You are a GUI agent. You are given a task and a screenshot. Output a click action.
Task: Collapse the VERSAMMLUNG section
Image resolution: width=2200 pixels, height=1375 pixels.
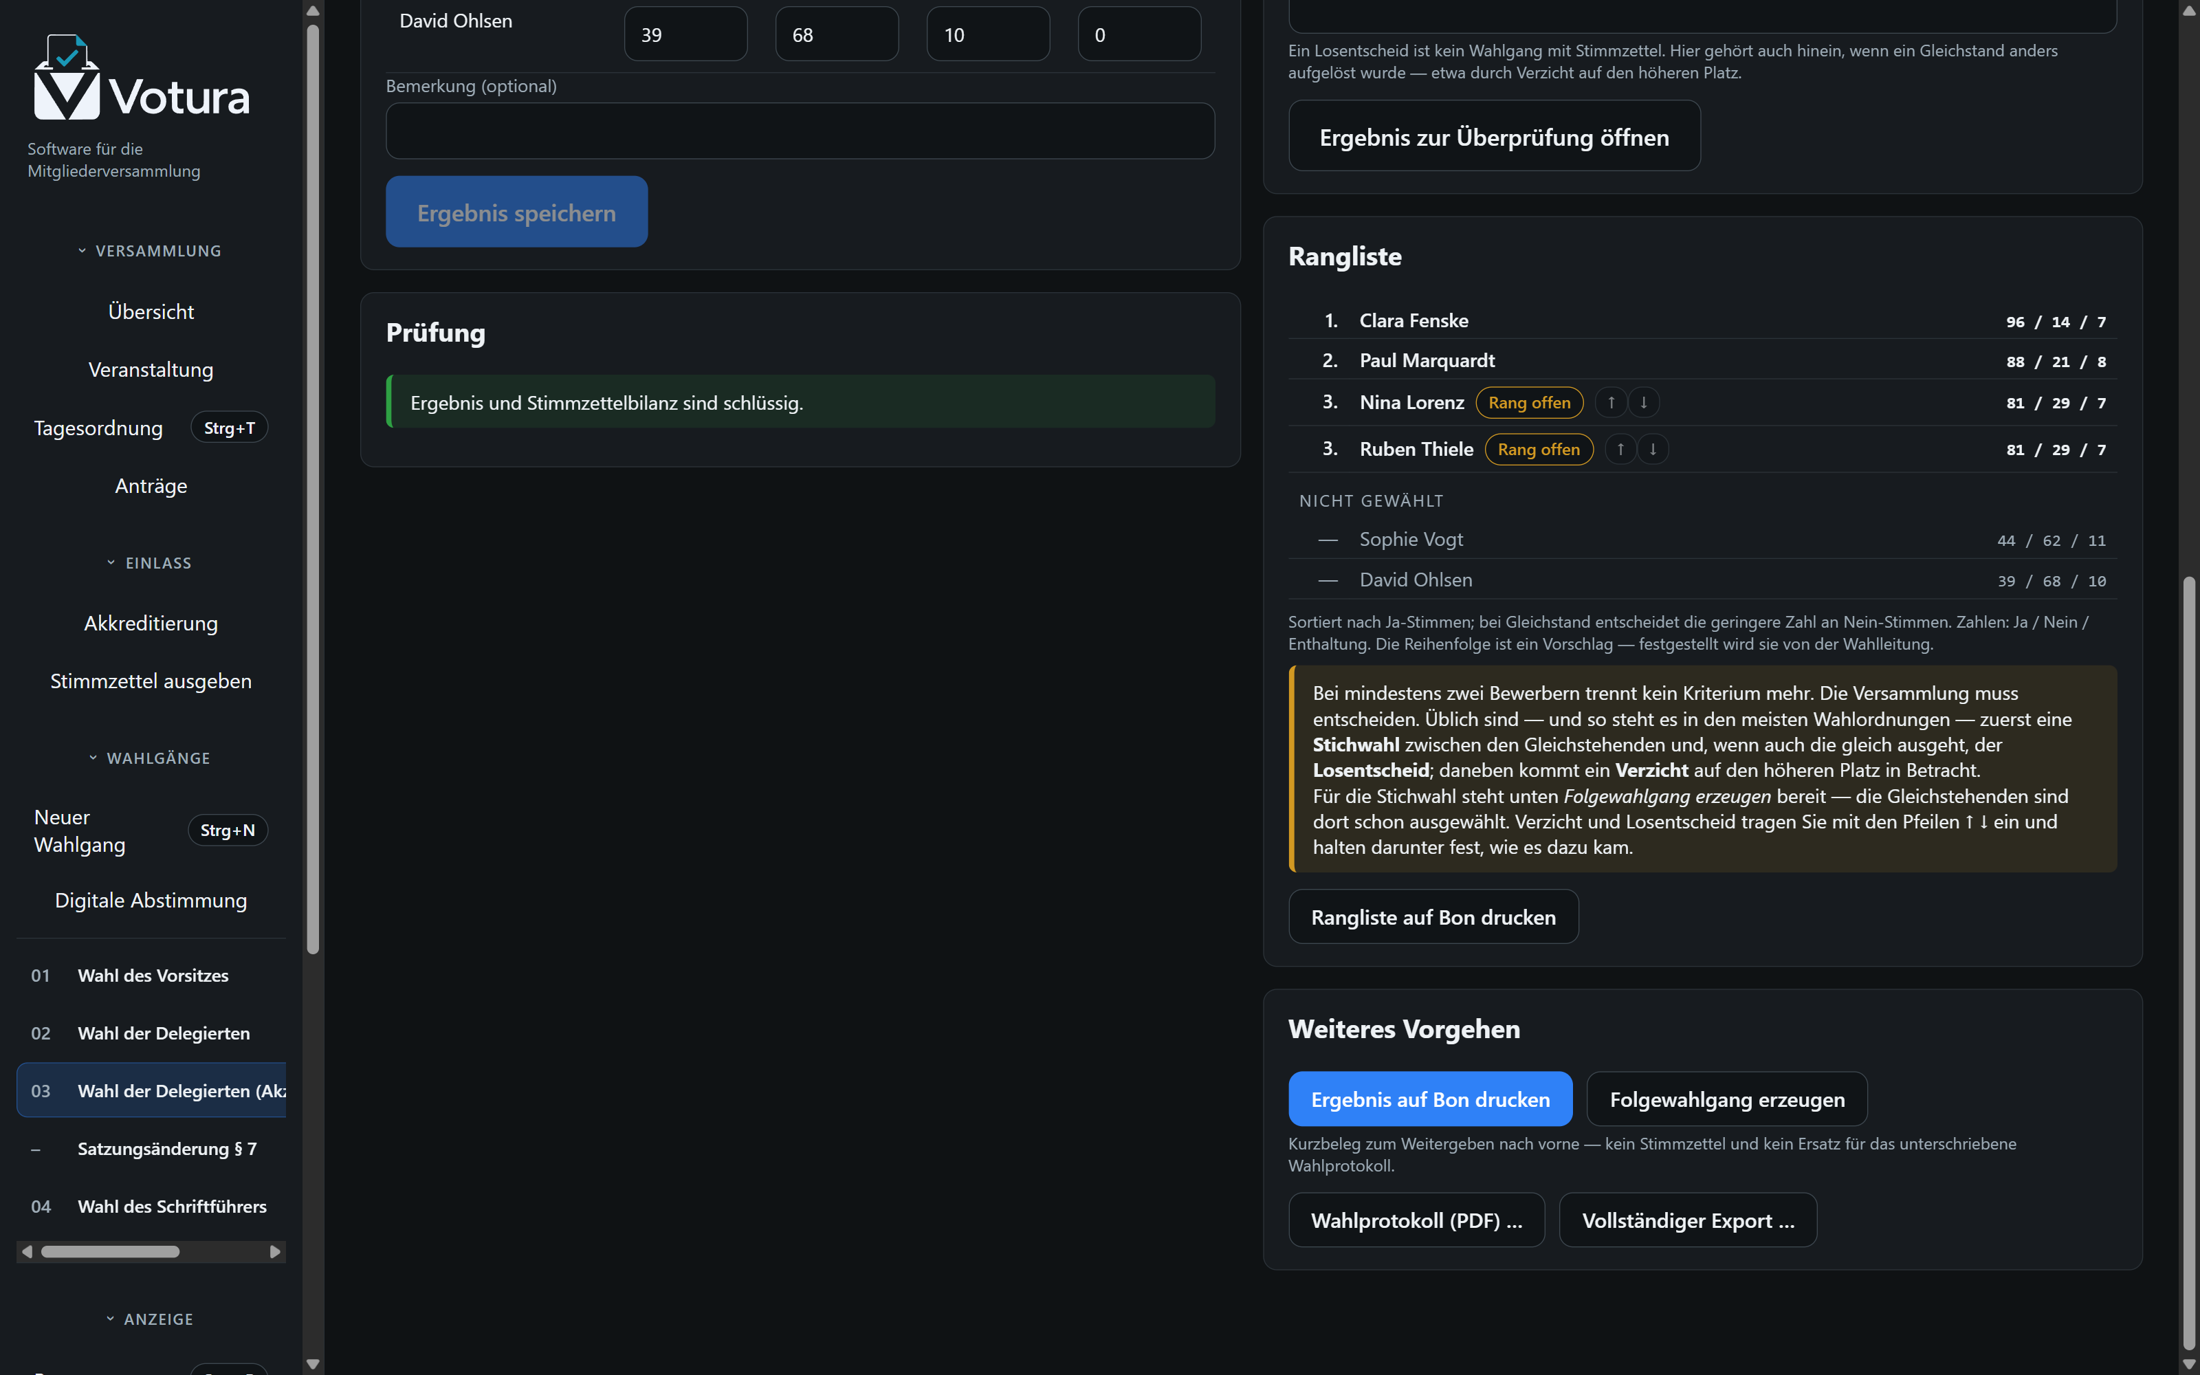(150, 251)
